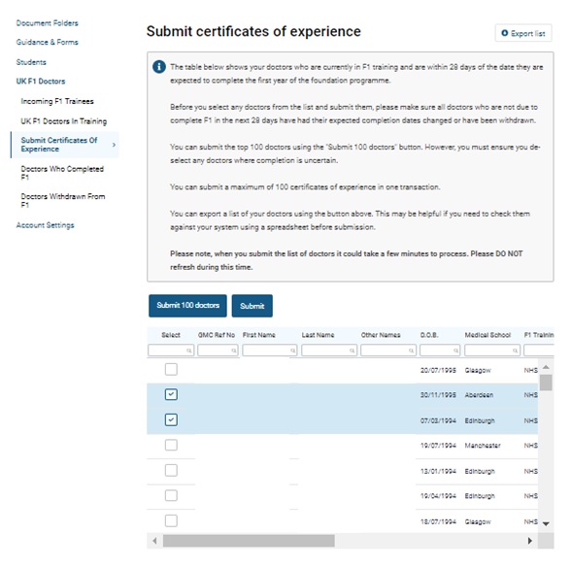Image resolution: width=571 pixels, height=568 pixels.
Task: Click the Last Name column header
Action: [318, 335]
